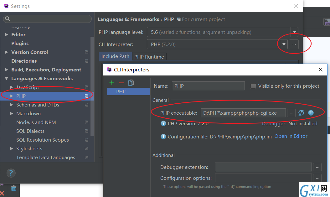Click the project-scope icon on Version Control row
Viewport: 330px width, 197px height.
point(86,52)
